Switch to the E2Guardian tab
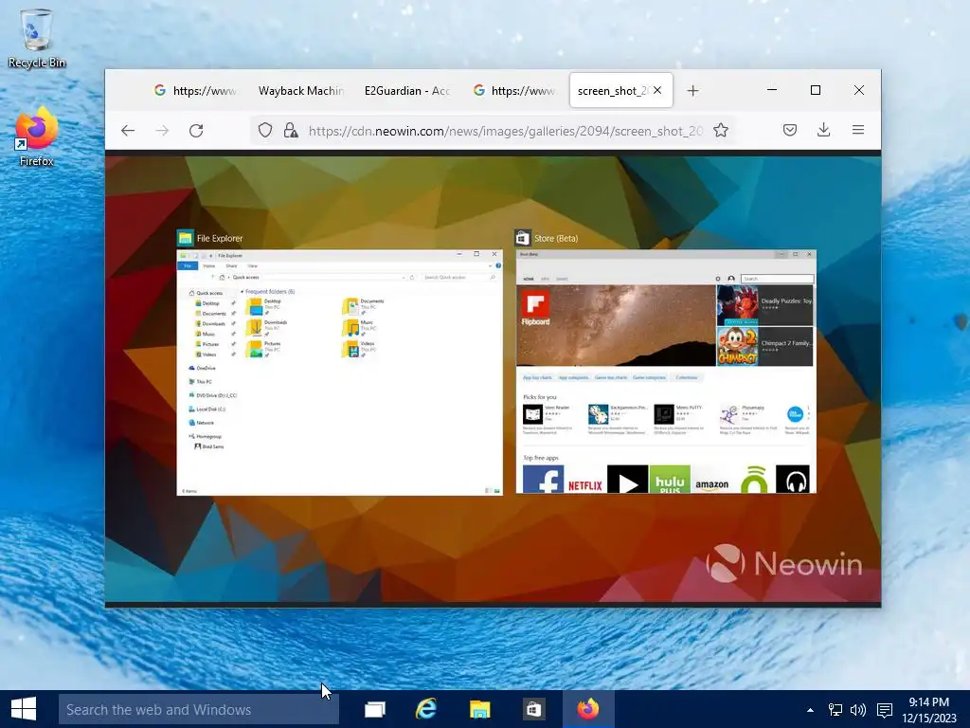The image size is (970, 728). click(x=407, y=91)
